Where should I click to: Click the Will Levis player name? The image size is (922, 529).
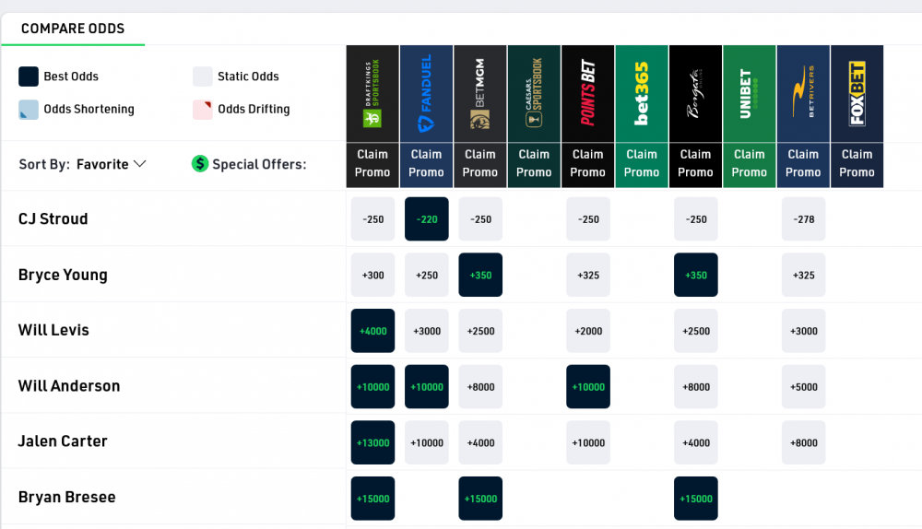point(53,330)
